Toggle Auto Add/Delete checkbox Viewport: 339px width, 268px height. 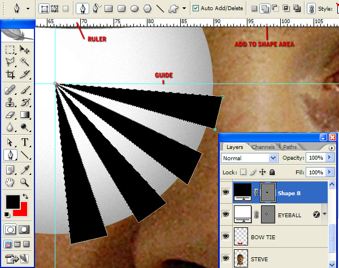coord(195,8)
